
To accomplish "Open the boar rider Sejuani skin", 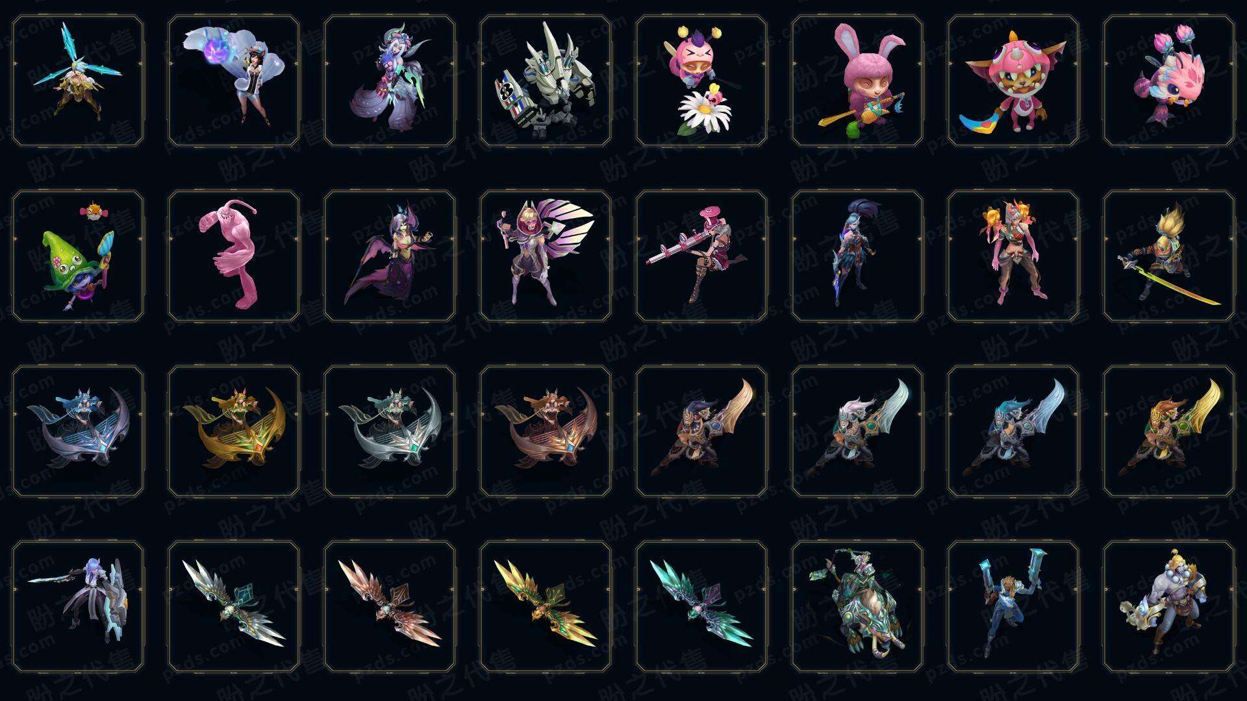I will coord(857,606).
